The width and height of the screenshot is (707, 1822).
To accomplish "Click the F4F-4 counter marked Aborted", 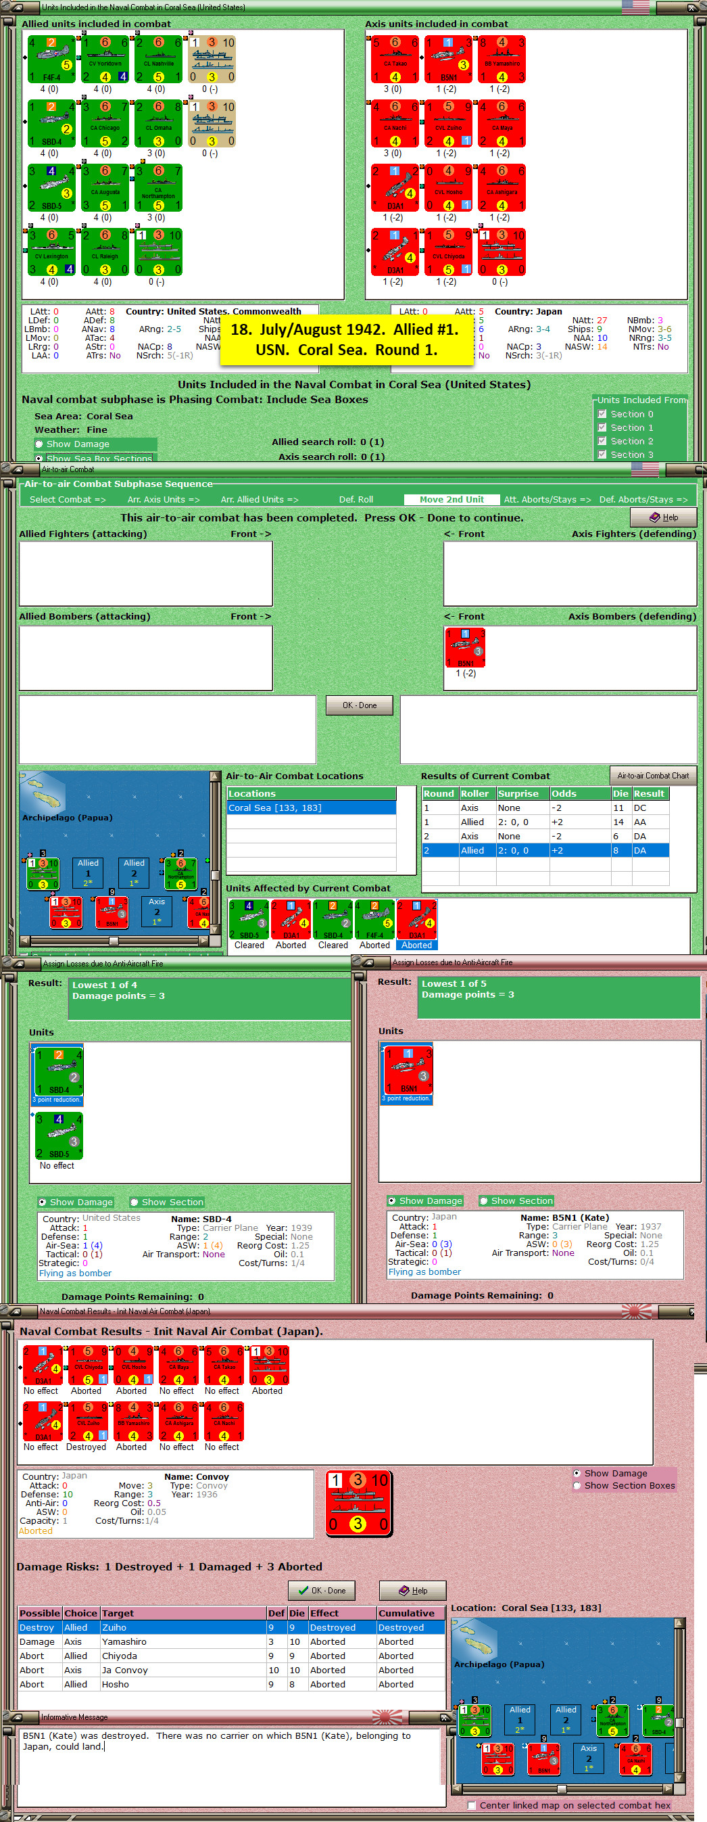I will click(x=374, y=920).
